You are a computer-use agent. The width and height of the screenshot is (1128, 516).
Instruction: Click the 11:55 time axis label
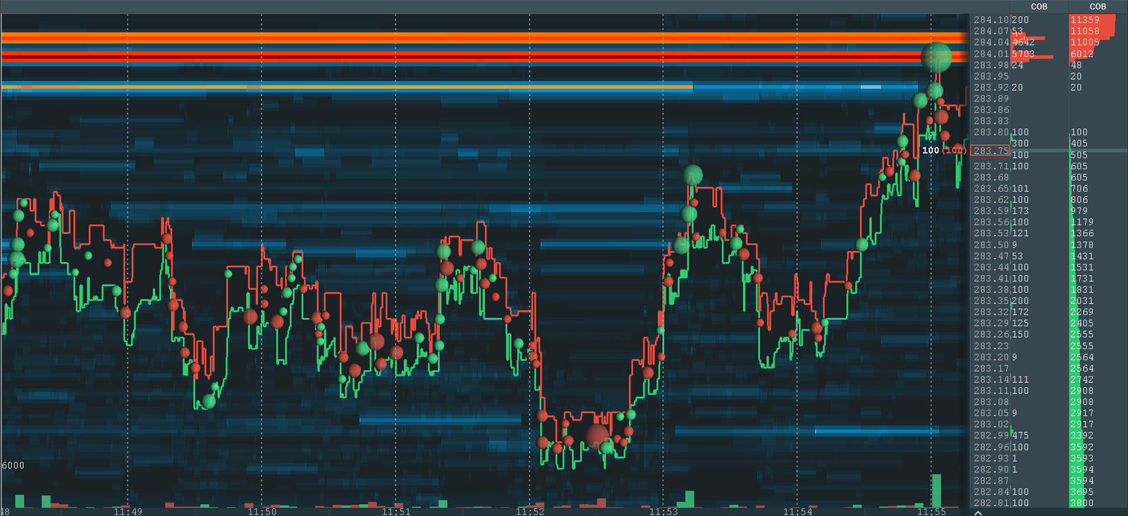click(x=931, y=511)
